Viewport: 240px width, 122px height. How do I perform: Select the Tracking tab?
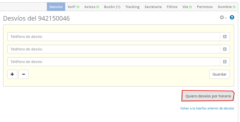(132, 7)
